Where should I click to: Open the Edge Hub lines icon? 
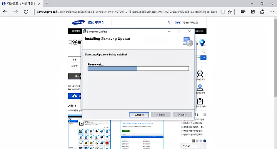243,12
